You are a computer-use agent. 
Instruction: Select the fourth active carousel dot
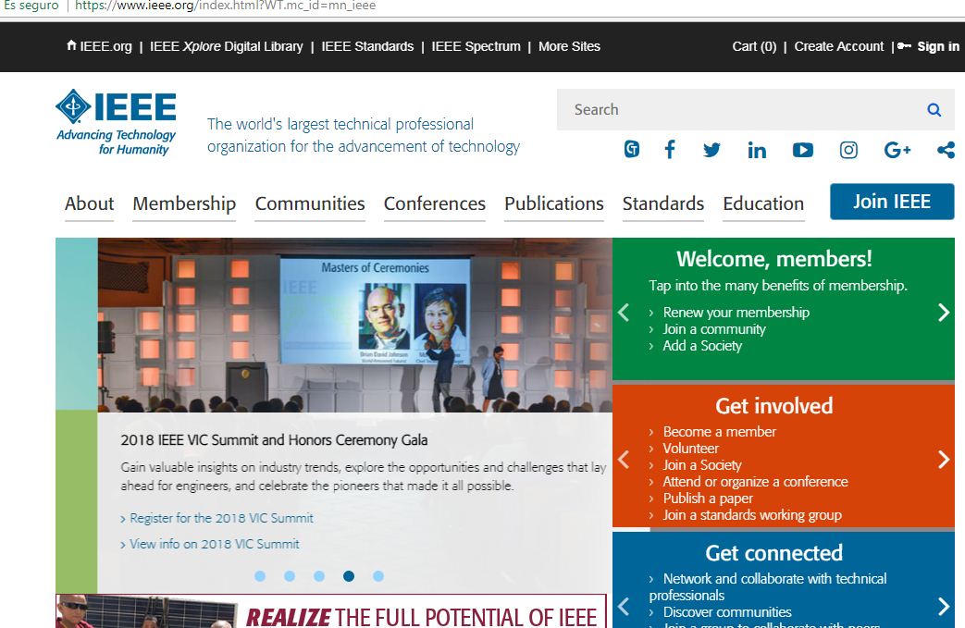[348, 576]
